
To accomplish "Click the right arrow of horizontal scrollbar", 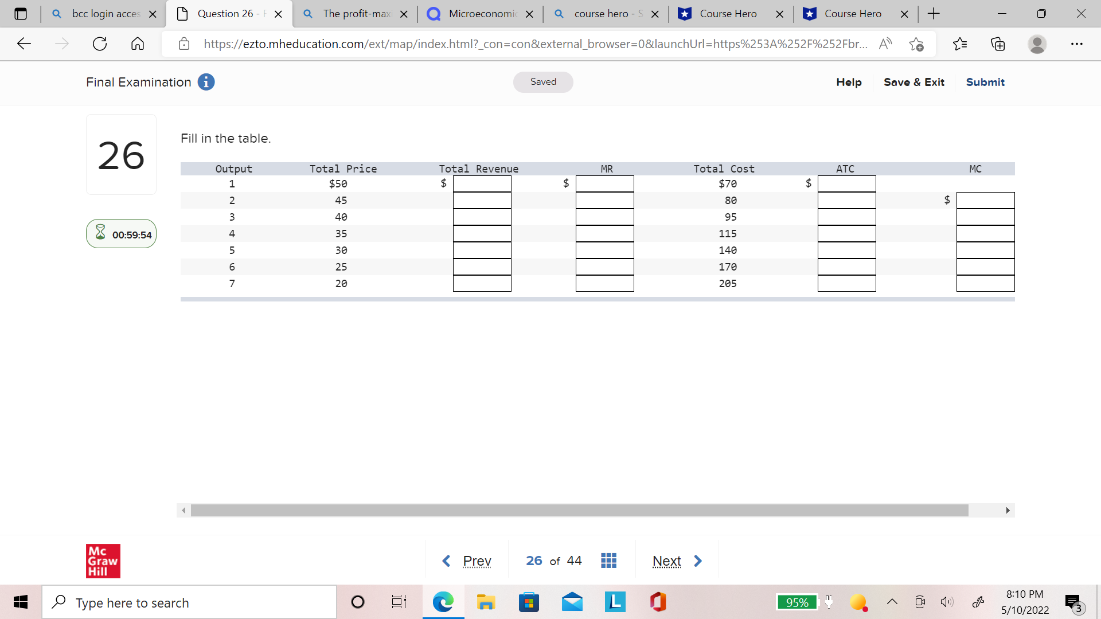I will pyautogui.click(x=1008, y=510).
